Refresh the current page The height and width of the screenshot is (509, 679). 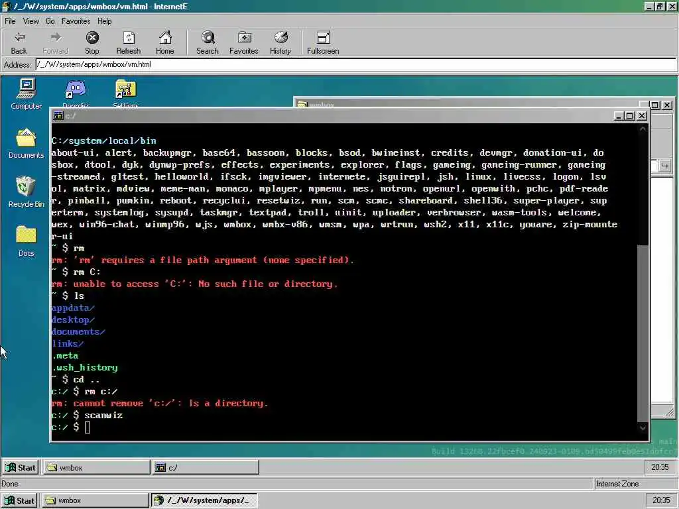(129, 43)
